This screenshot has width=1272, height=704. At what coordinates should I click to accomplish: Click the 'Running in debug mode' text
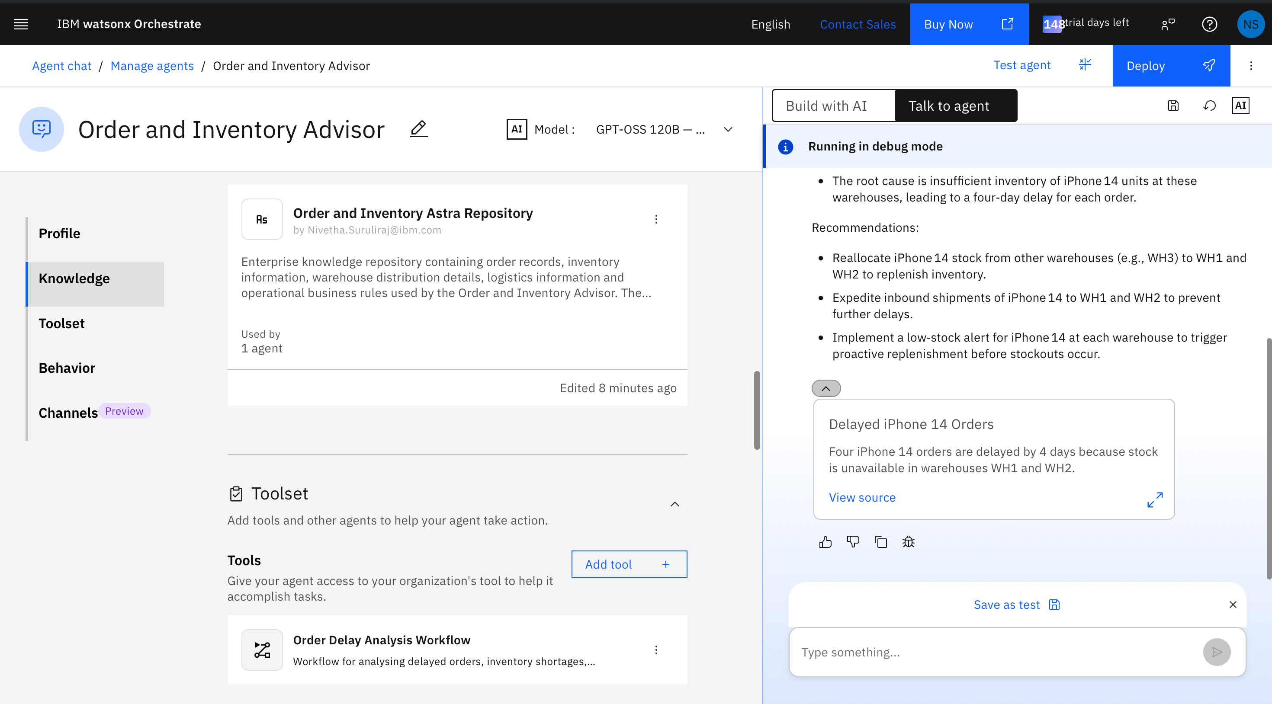(x=875, y=147)
